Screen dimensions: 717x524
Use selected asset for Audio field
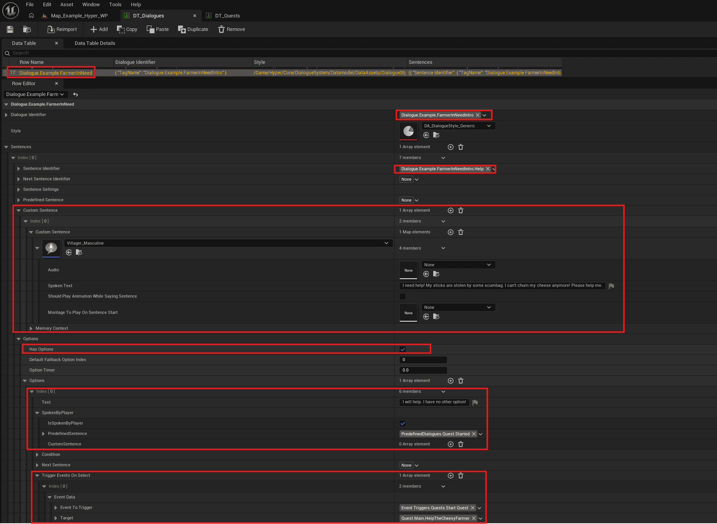[426, 274]
